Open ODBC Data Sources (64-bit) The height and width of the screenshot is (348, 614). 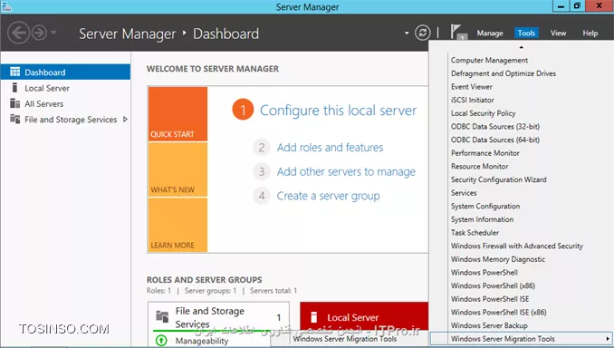click(495, 140)
